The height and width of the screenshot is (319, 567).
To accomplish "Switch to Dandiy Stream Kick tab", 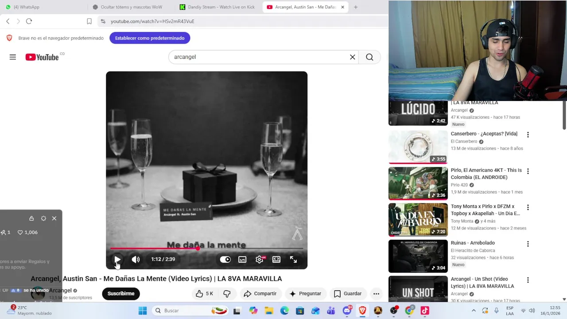I will pos(217,7).
